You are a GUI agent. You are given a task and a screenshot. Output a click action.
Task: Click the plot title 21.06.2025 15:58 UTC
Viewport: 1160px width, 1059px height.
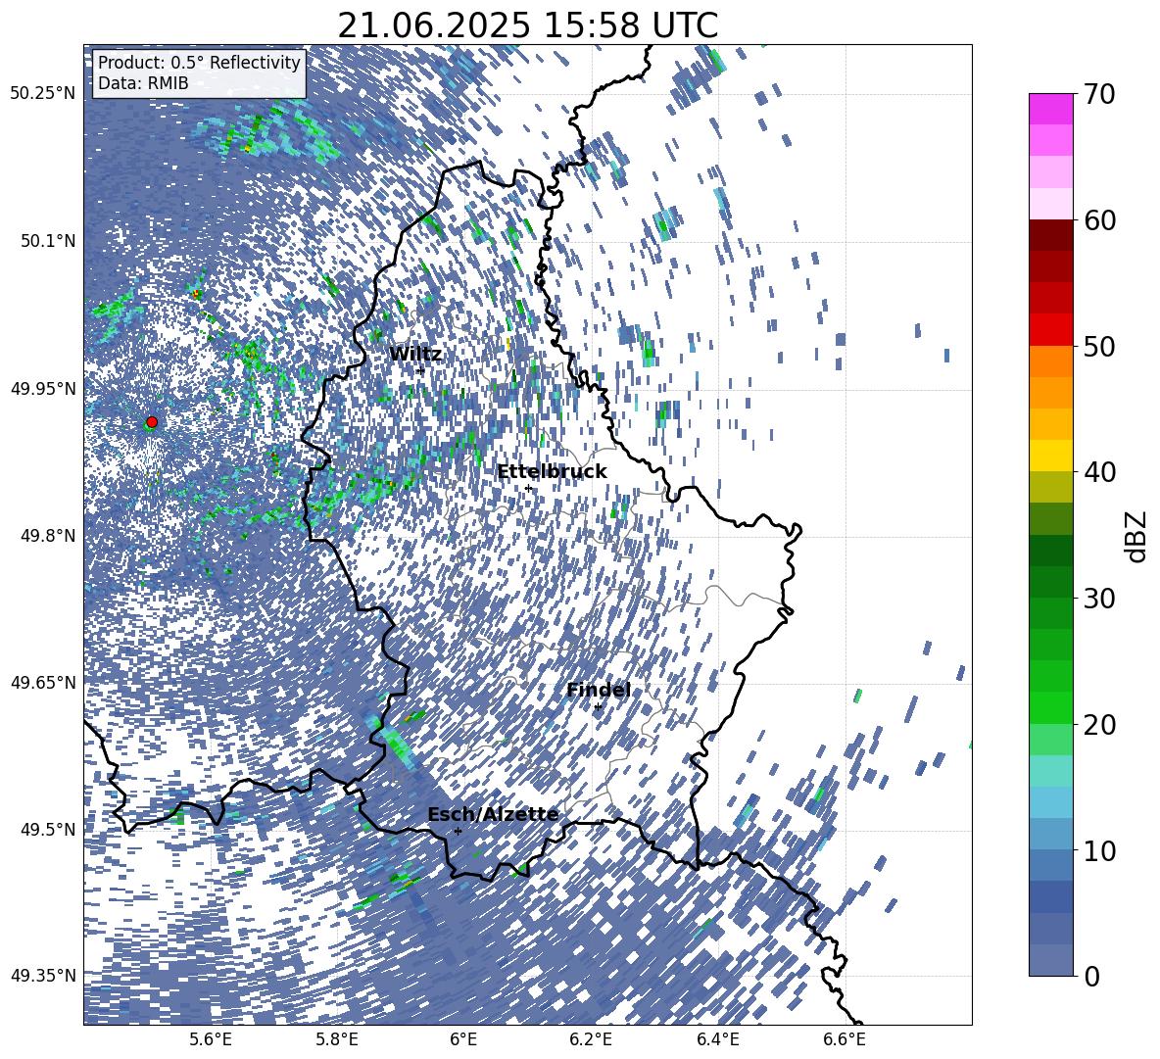click(527, 25)
